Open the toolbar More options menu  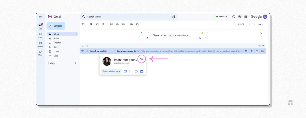143,24
